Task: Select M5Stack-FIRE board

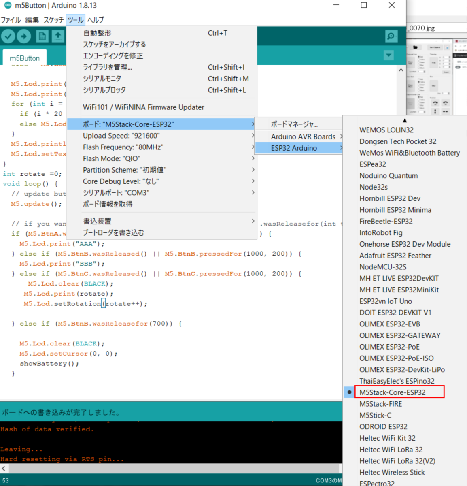Action: [x=405, y=404]
